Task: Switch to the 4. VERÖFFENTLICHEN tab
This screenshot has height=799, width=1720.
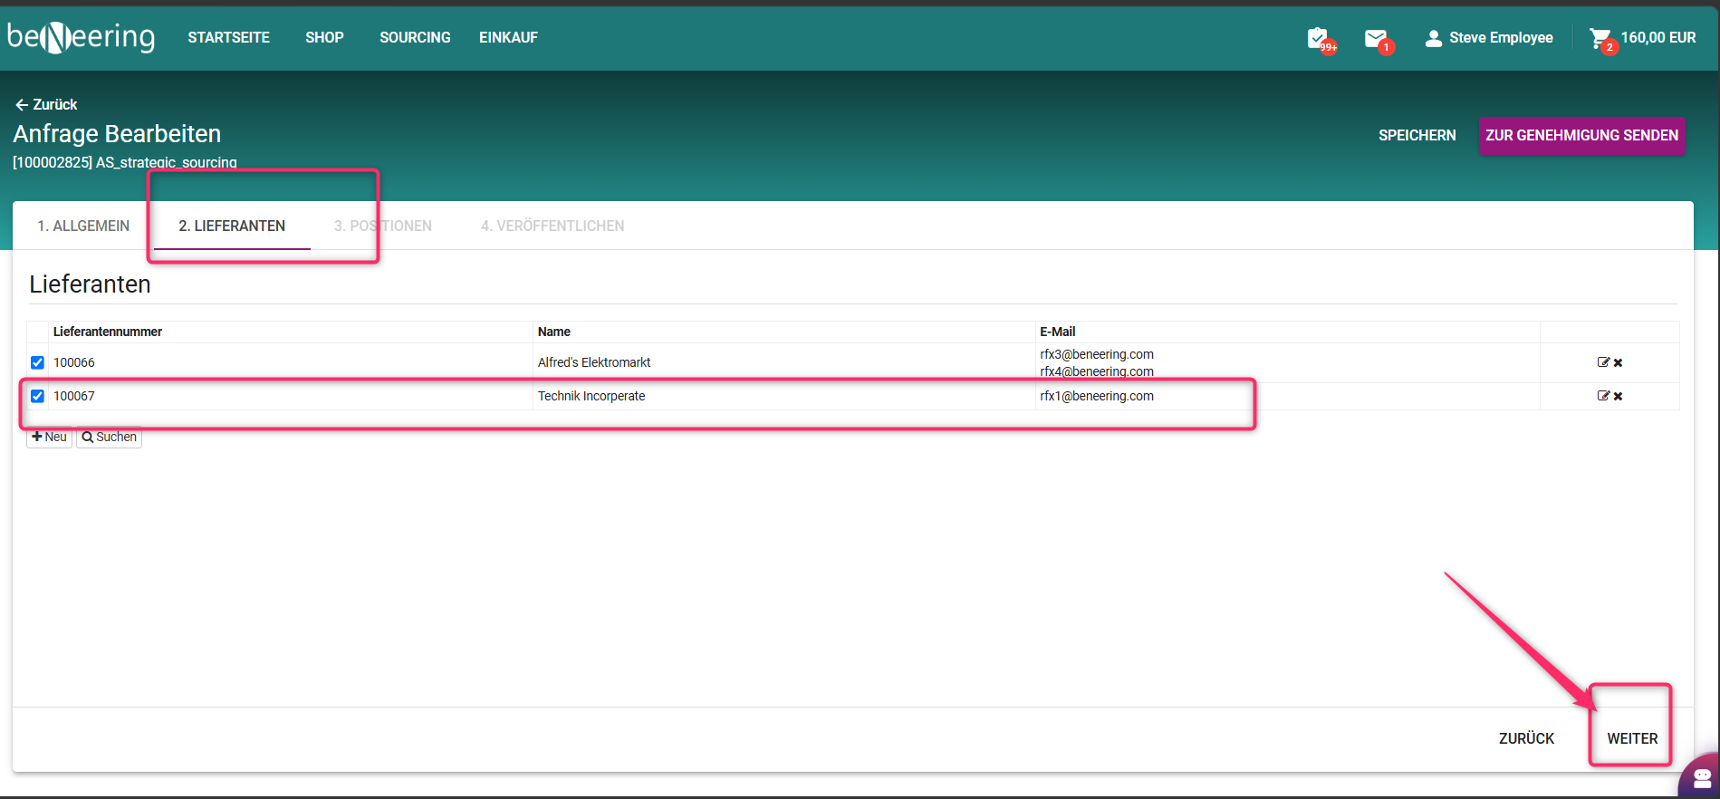Action: pos(553,226)
